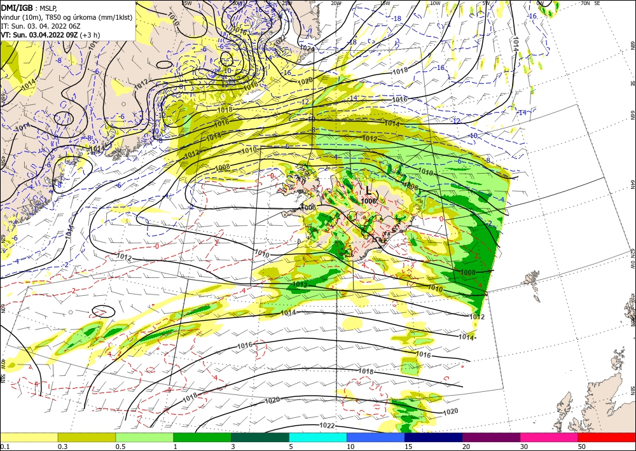Click the '68N' latitude label on right edge
The width and height of the screenshot is (636, 451).
632,45
